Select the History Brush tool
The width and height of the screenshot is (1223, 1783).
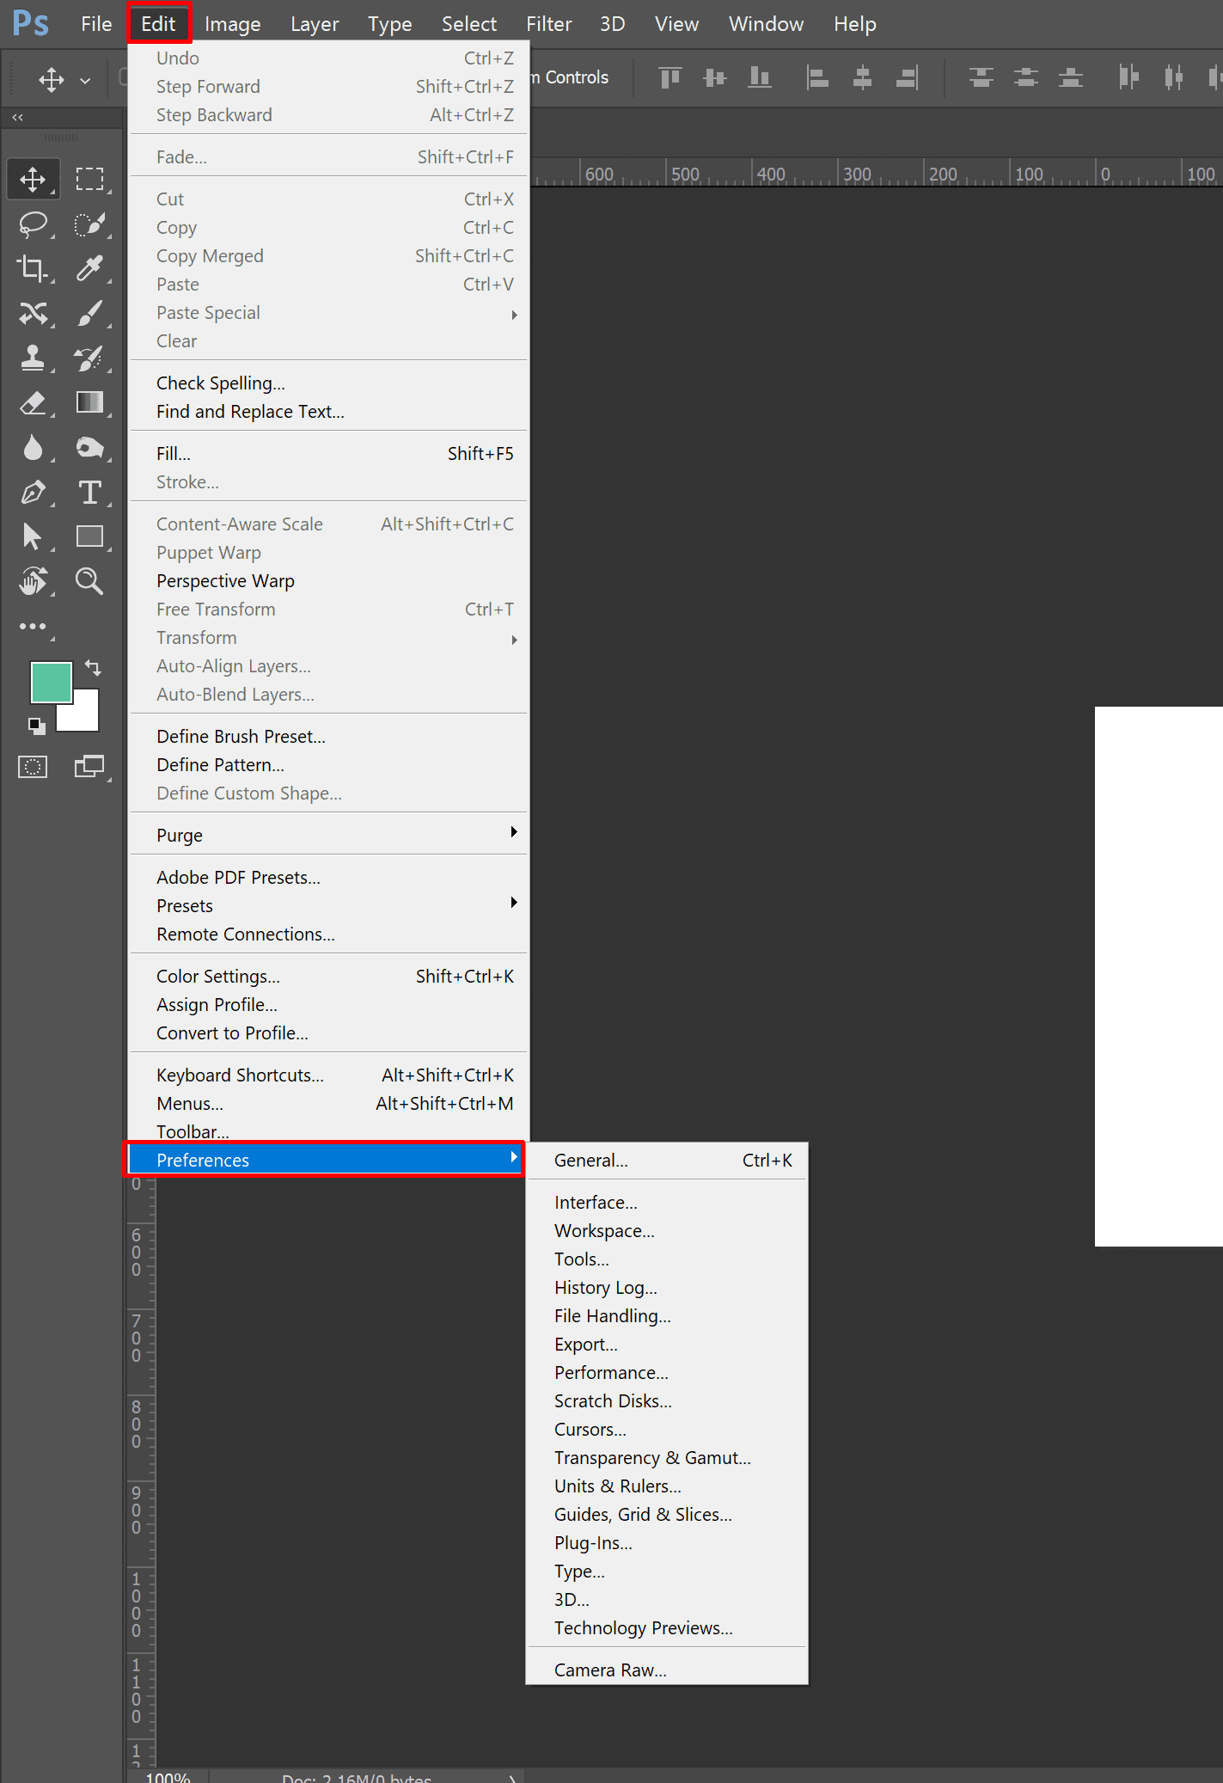pyautogui.click(x=89, y=358)
